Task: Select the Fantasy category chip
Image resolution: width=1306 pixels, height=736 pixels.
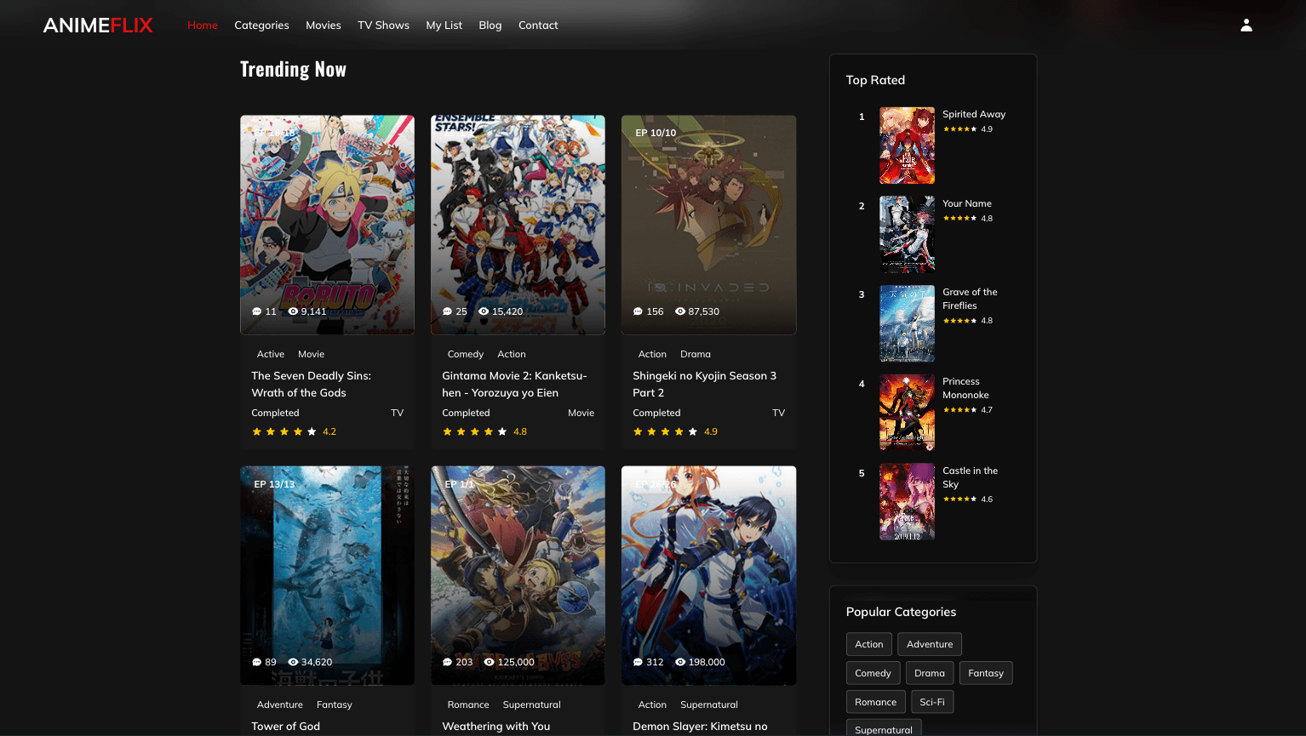Action: 985,673
